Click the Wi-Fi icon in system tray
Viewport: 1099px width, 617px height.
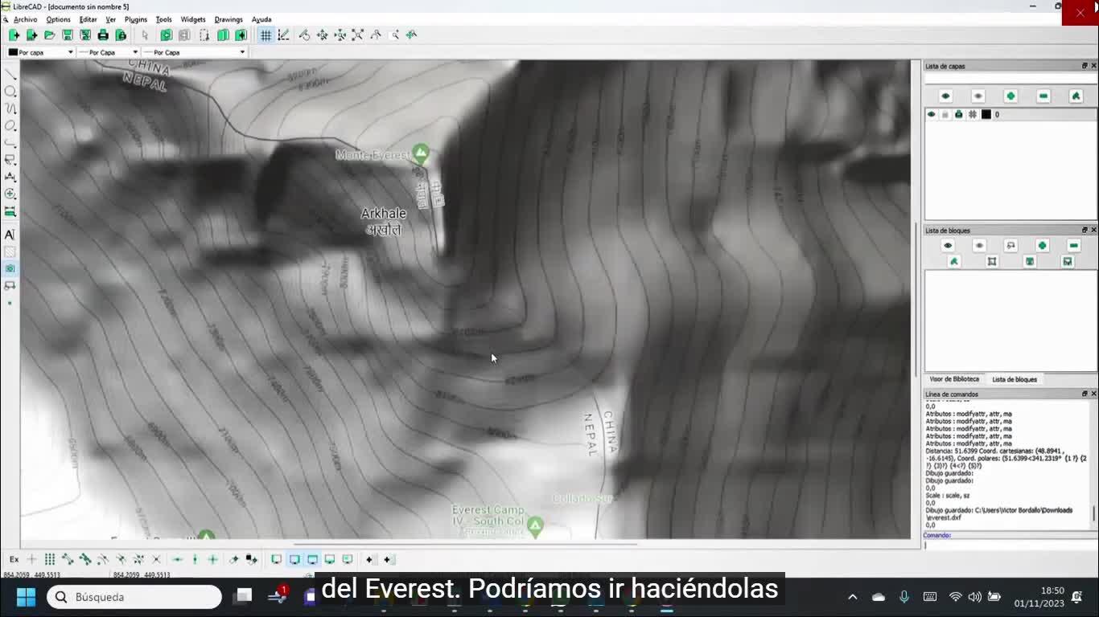click(x=956, y=597)
